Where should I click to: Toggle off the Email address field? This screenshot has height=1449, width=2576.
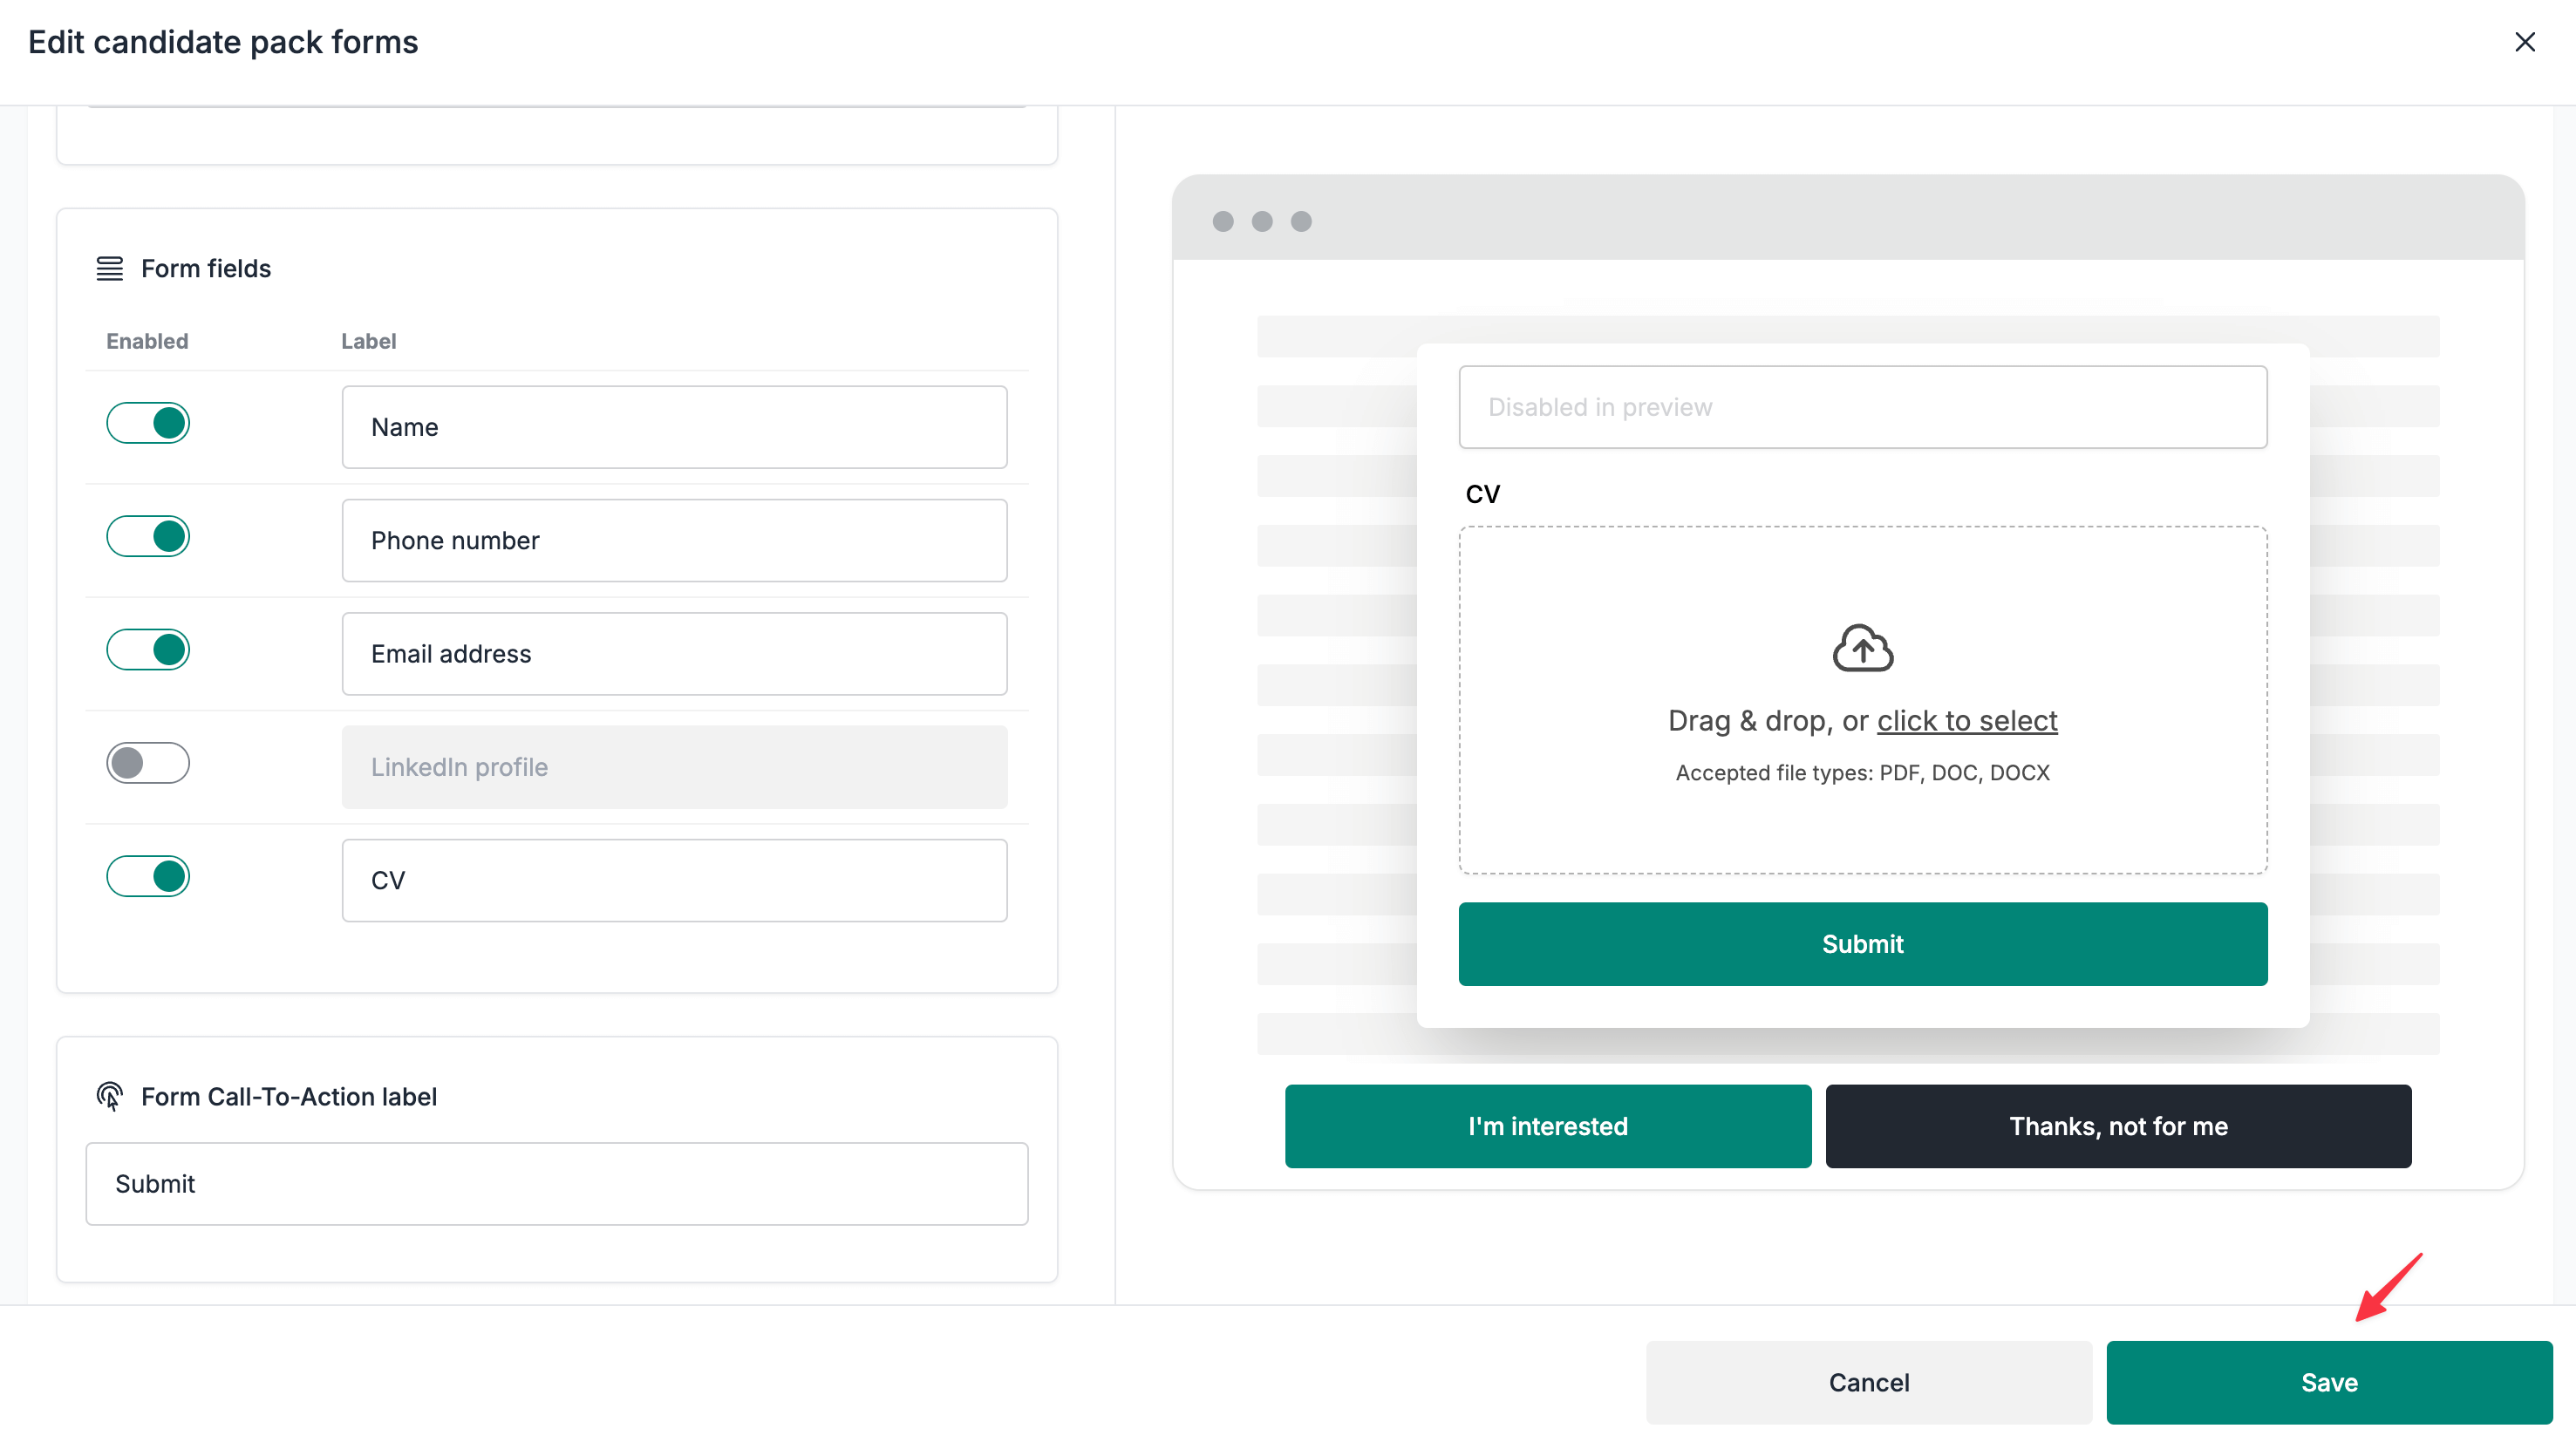pos(148,649)
